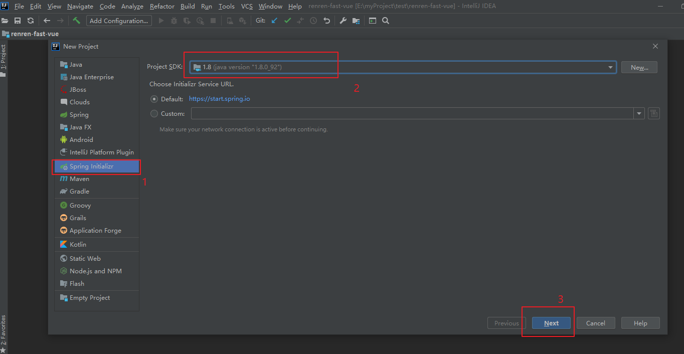This screenshot has width=684, height=354.
Task: Click the green Git Commit checkmark
Action: coord(287,21)
